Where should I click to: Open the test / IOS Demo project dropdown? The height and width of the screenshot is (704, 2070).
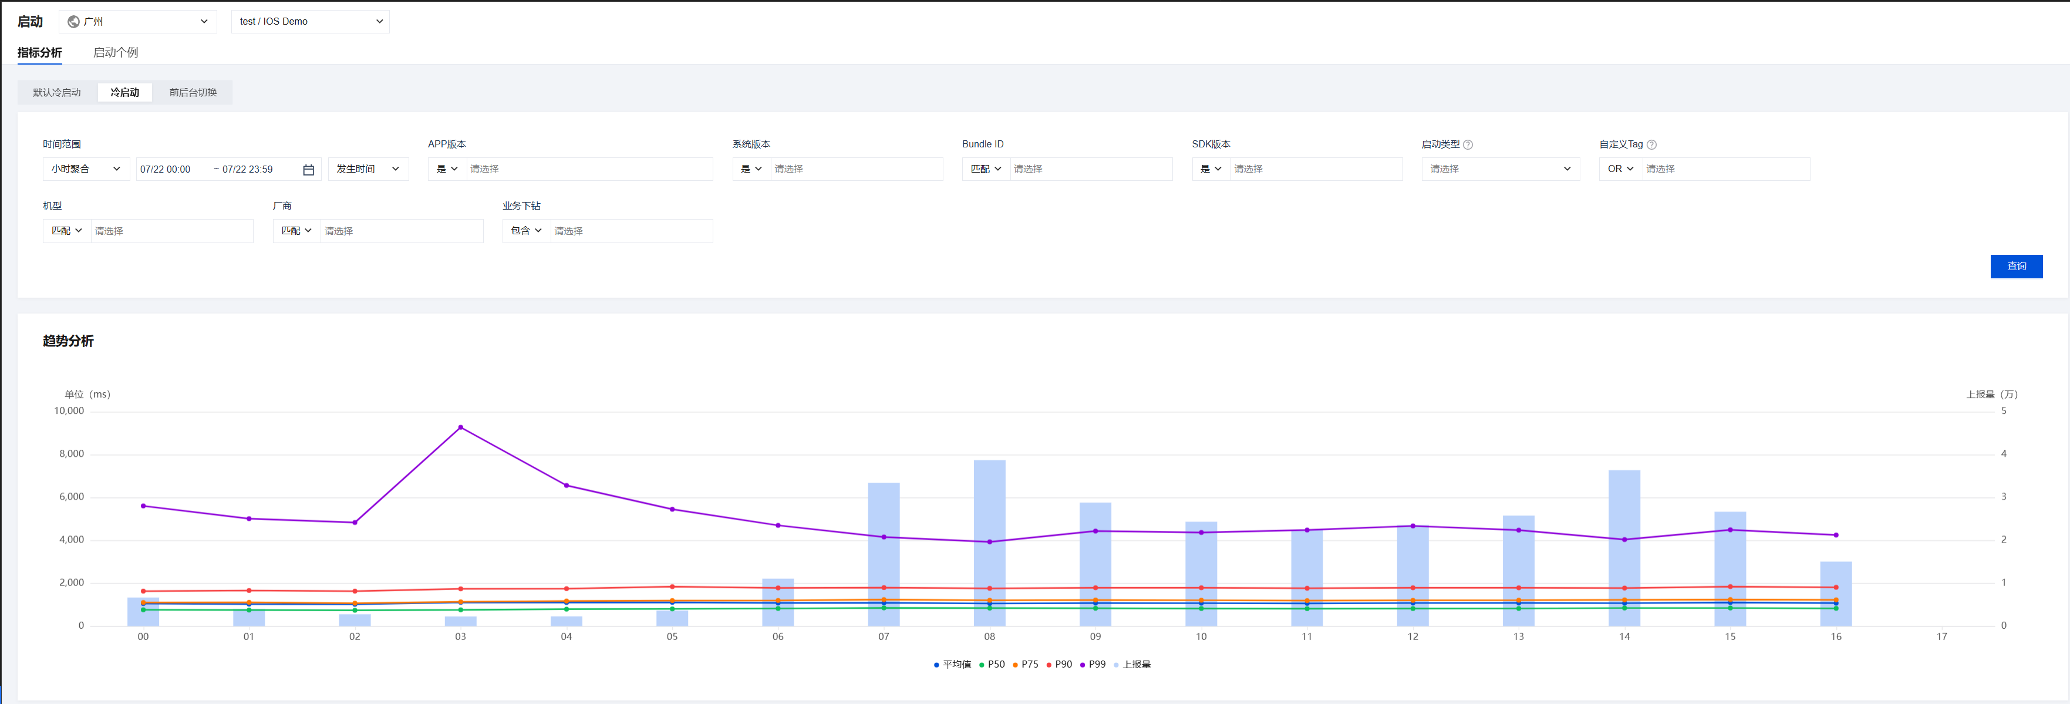tap(310, 22)
